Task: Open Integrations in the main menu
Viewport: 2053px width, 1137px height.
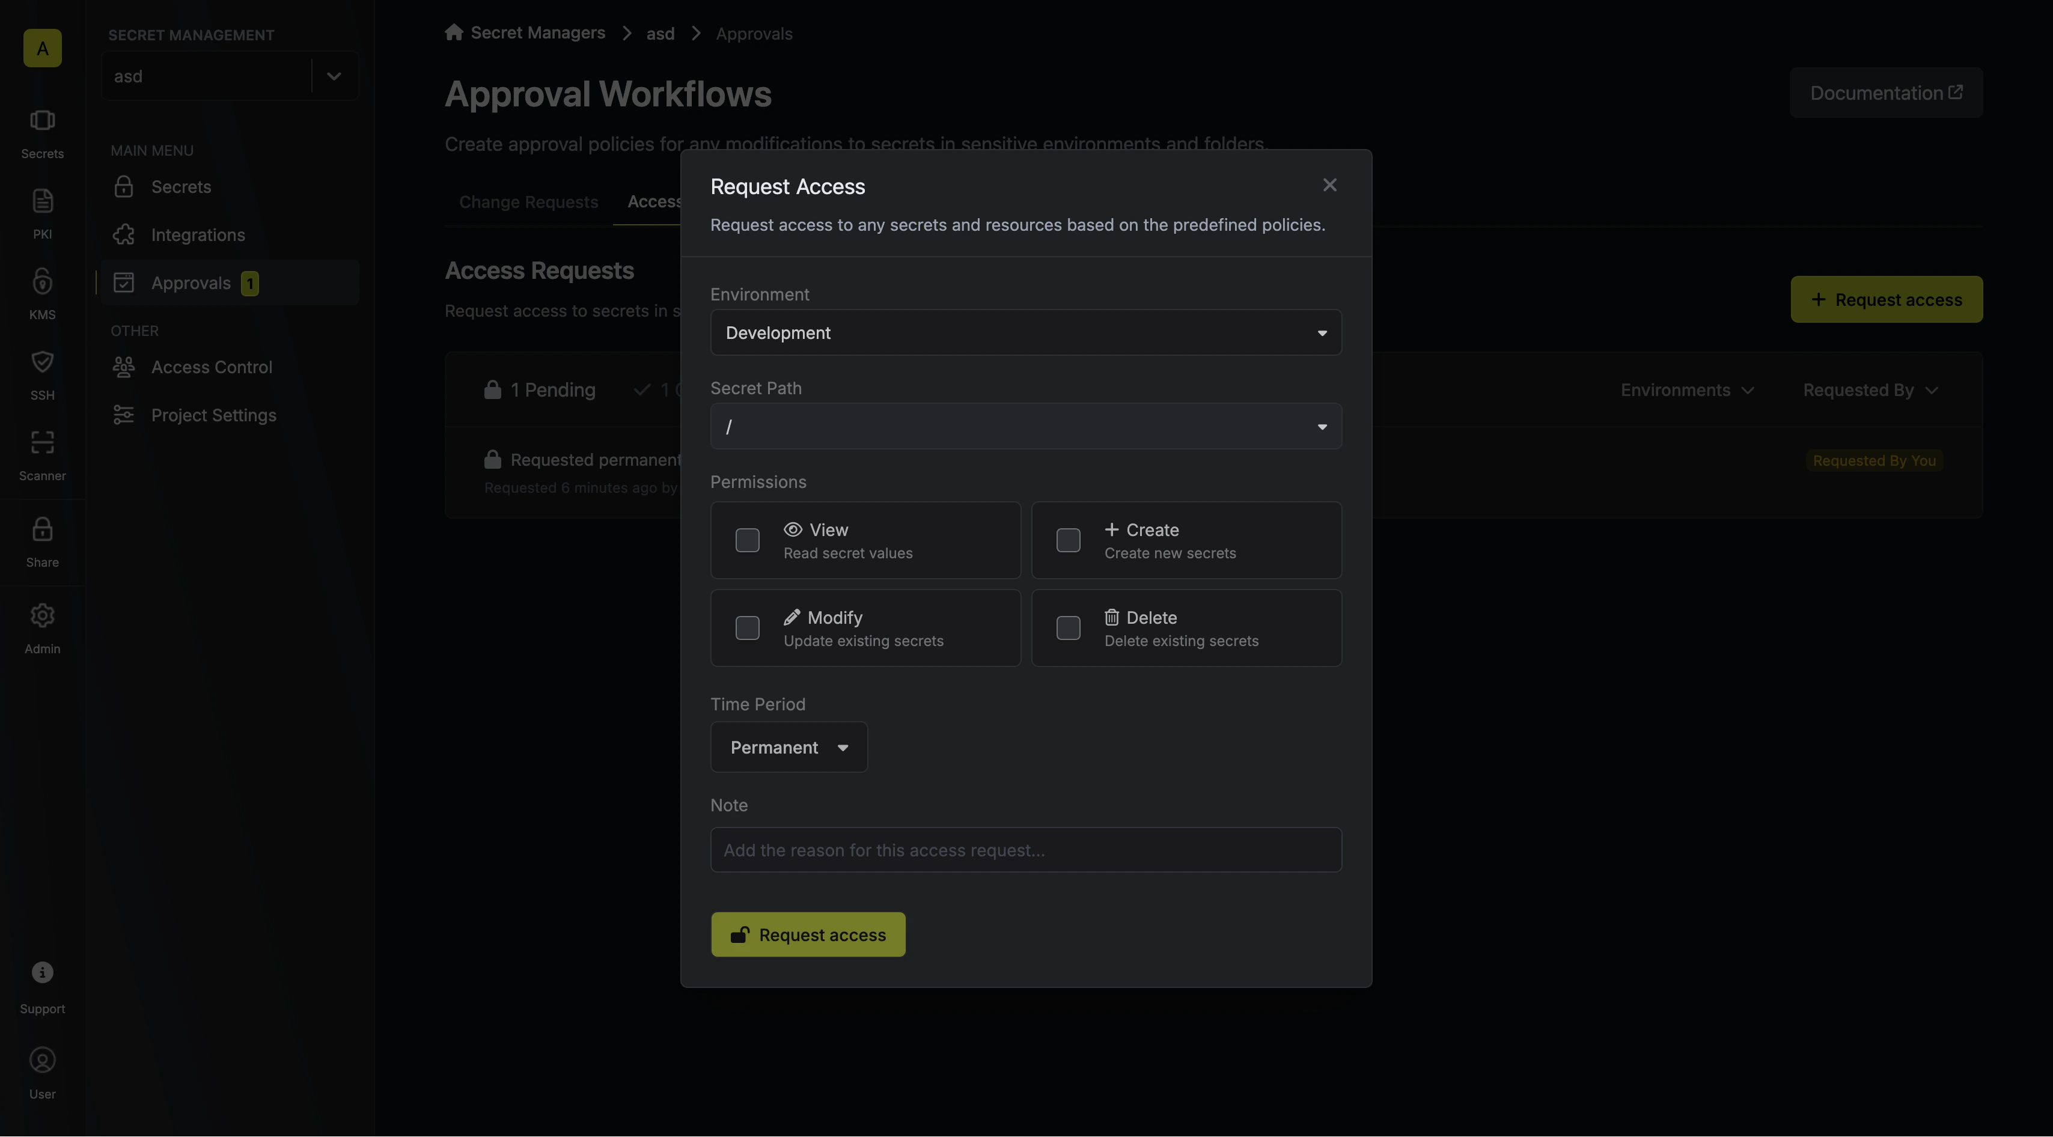Action: (x=230, y=234)
